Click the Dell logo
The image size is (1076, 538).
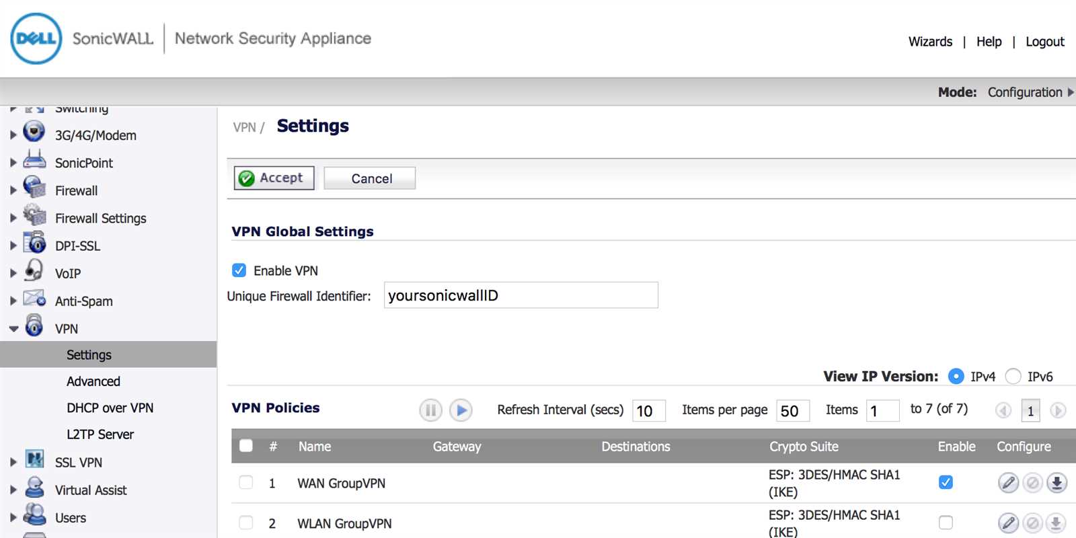pos(36,39)
